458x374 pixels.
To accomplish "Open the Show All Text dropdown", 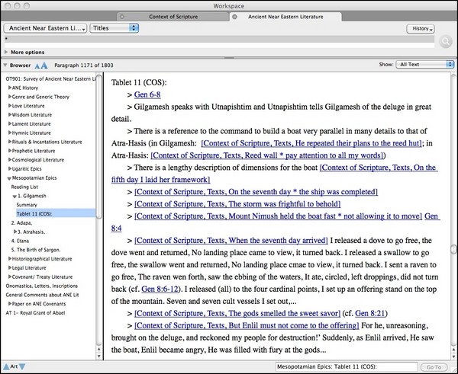I will pos(424,65).
